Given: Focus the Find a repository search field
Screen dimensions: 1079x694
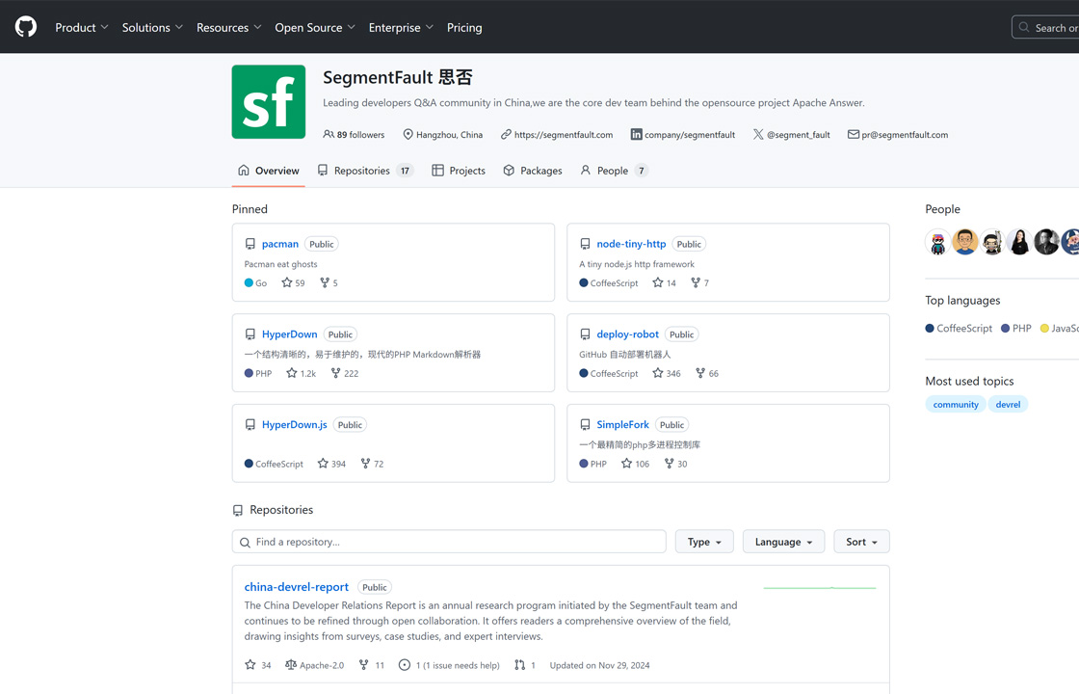Looking at the screenshot, I should pos(449,542).
